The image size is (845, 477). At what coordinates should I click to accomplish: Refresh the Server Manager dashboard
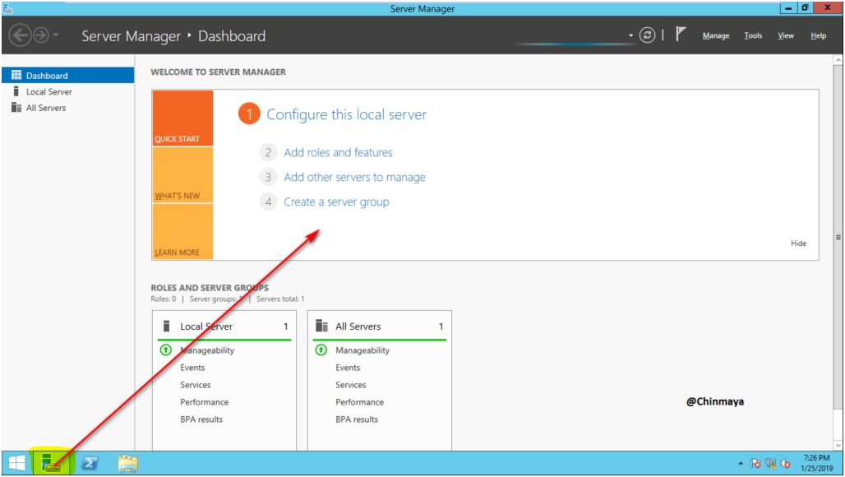click(647, 35)
